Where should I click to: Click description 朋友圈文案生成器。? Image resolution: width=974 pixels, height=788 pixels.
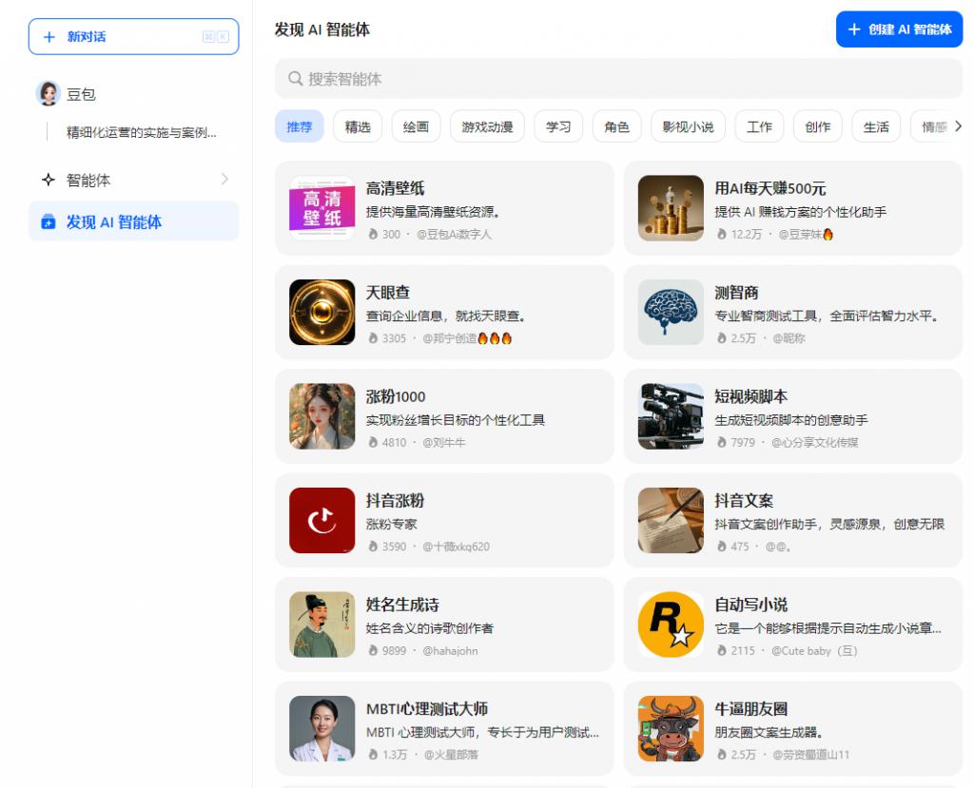[x=769, y=732]
